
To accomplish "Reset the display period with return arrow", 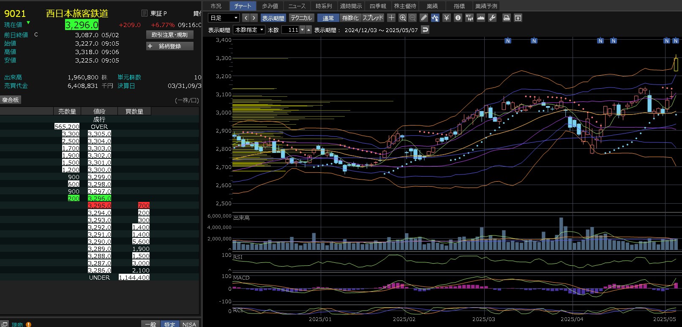I will click(426, 30).
